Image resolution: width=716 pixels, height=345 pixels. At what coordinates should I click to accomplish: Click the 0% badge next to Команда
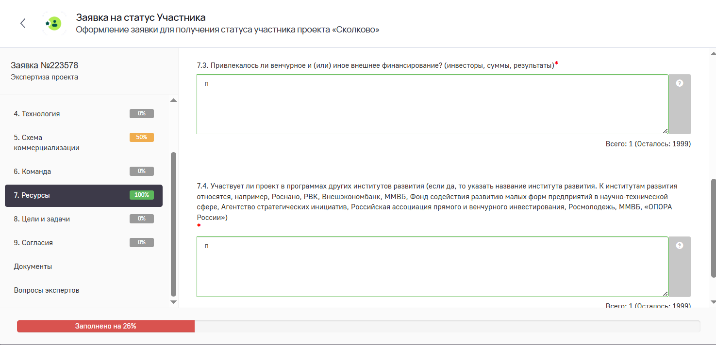click(142, 171)
